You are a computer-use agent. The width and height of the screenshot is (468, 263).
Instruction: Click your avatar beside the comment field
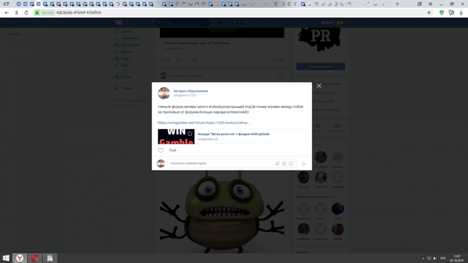coord(161,163)
